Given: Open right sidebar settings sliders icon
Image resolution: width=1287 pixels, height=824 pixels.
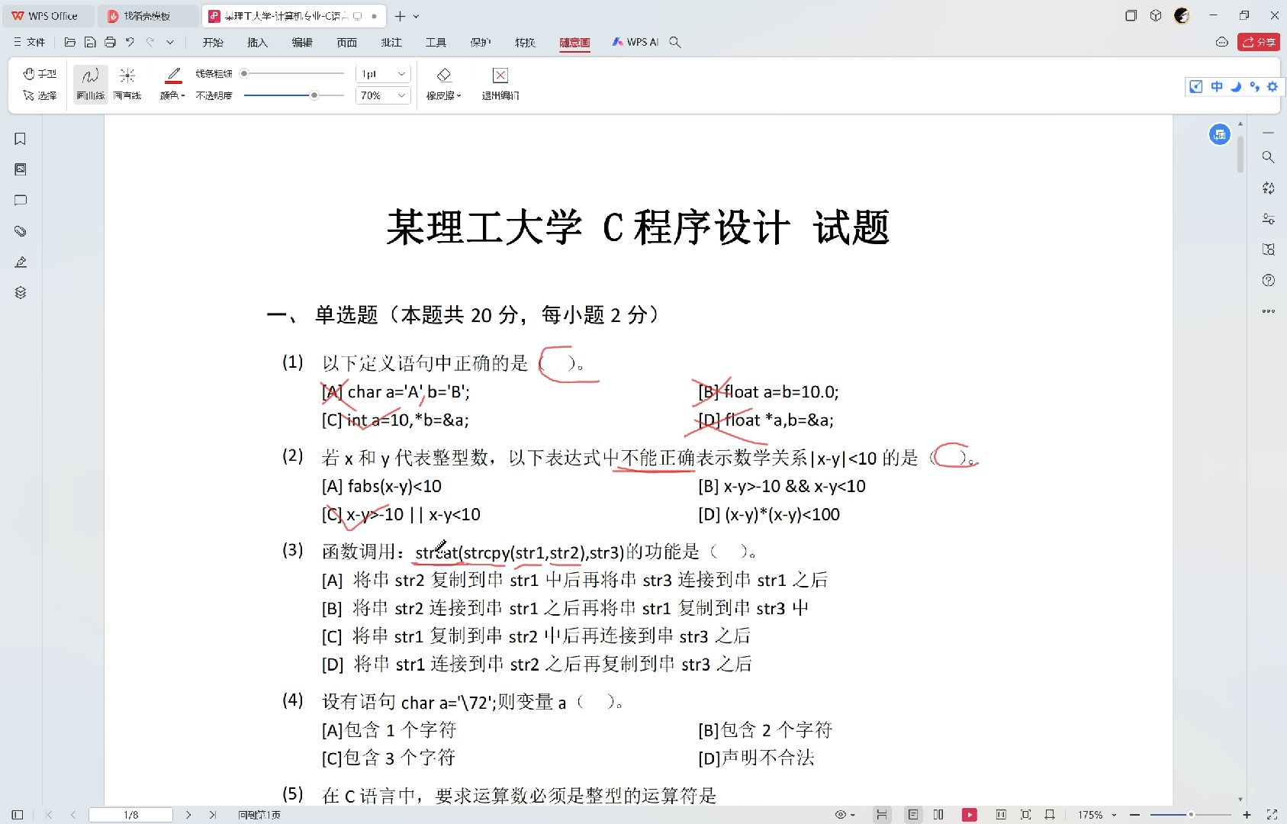Looking at the screenshot, I should pos(1268,219).
